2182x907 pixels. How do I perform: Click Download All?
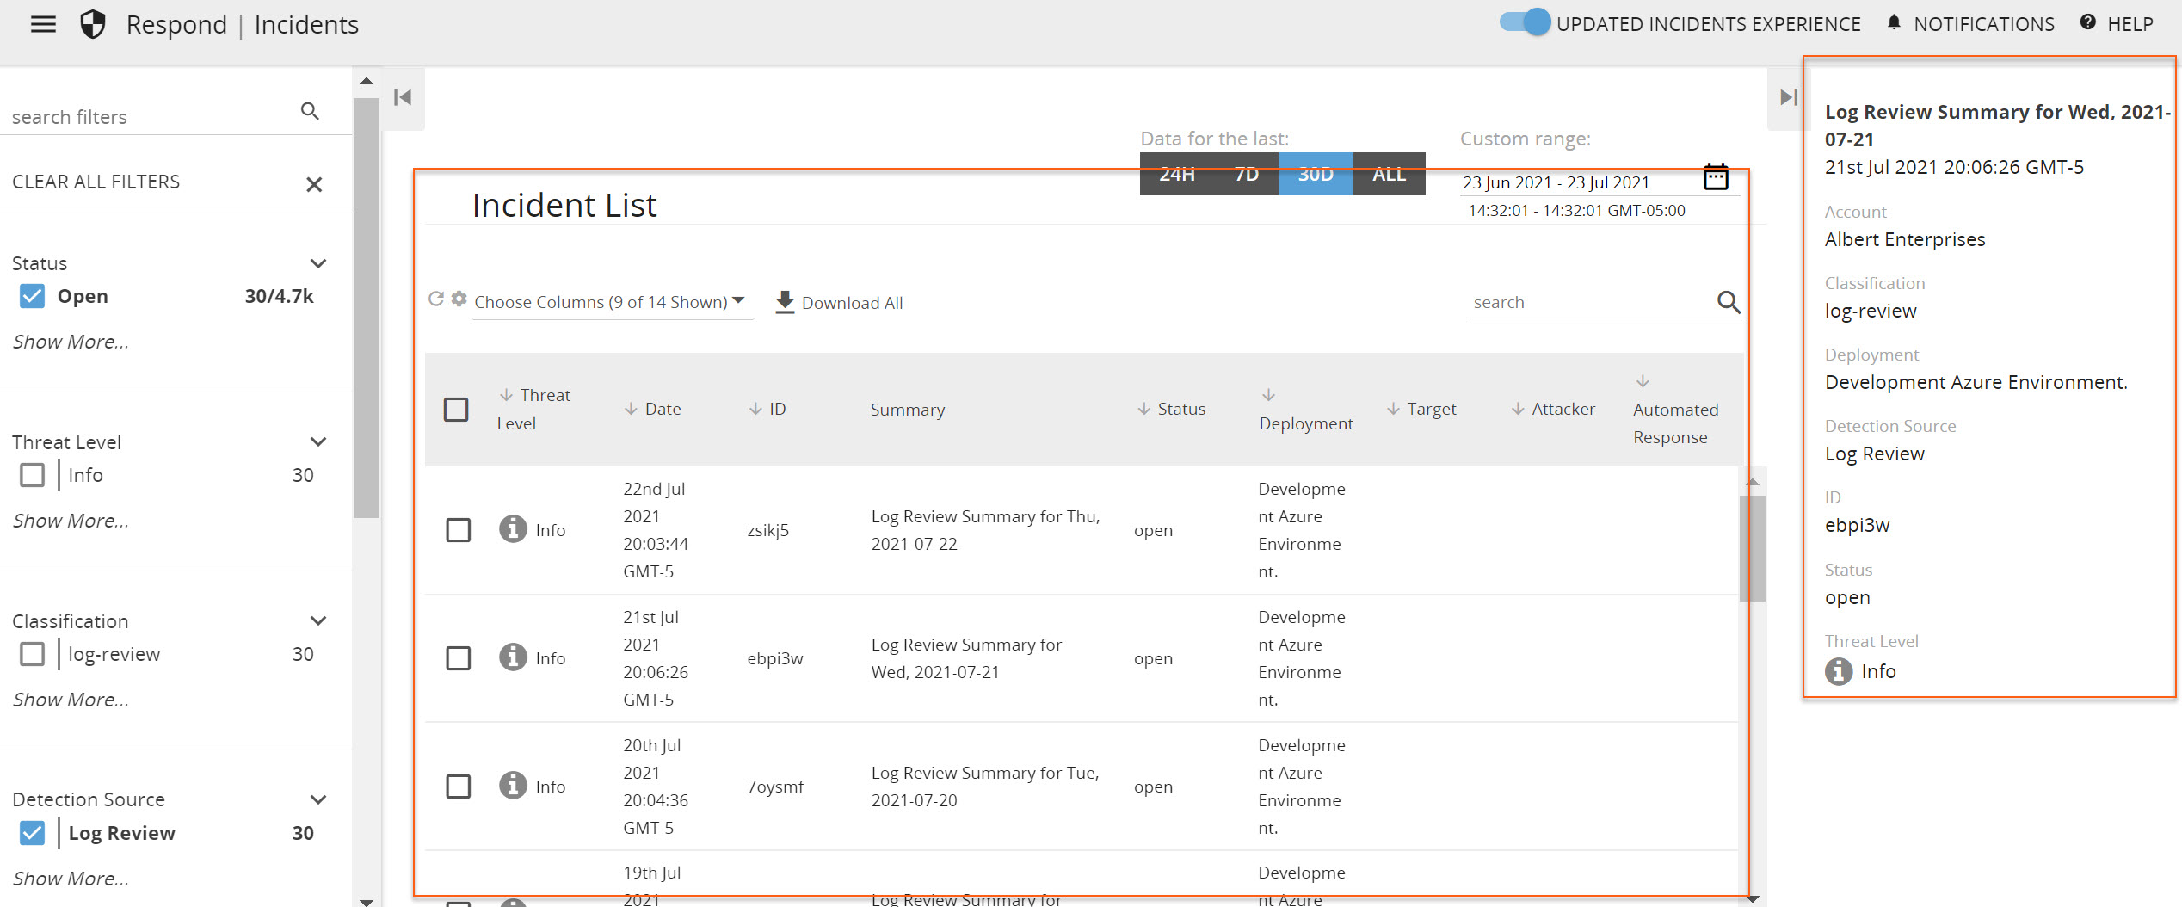pyautogui.click(x=839, y=303)
